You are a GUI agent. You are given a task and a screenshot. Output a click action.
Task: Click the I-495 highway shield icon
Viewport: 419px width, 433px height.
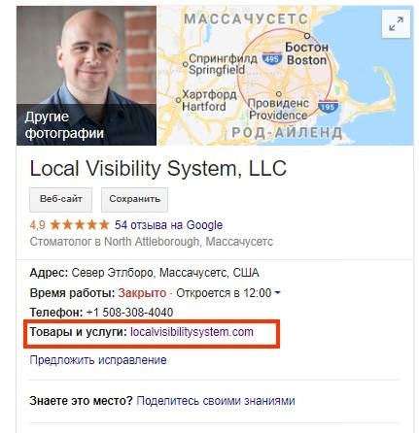(x=272, y=59)
